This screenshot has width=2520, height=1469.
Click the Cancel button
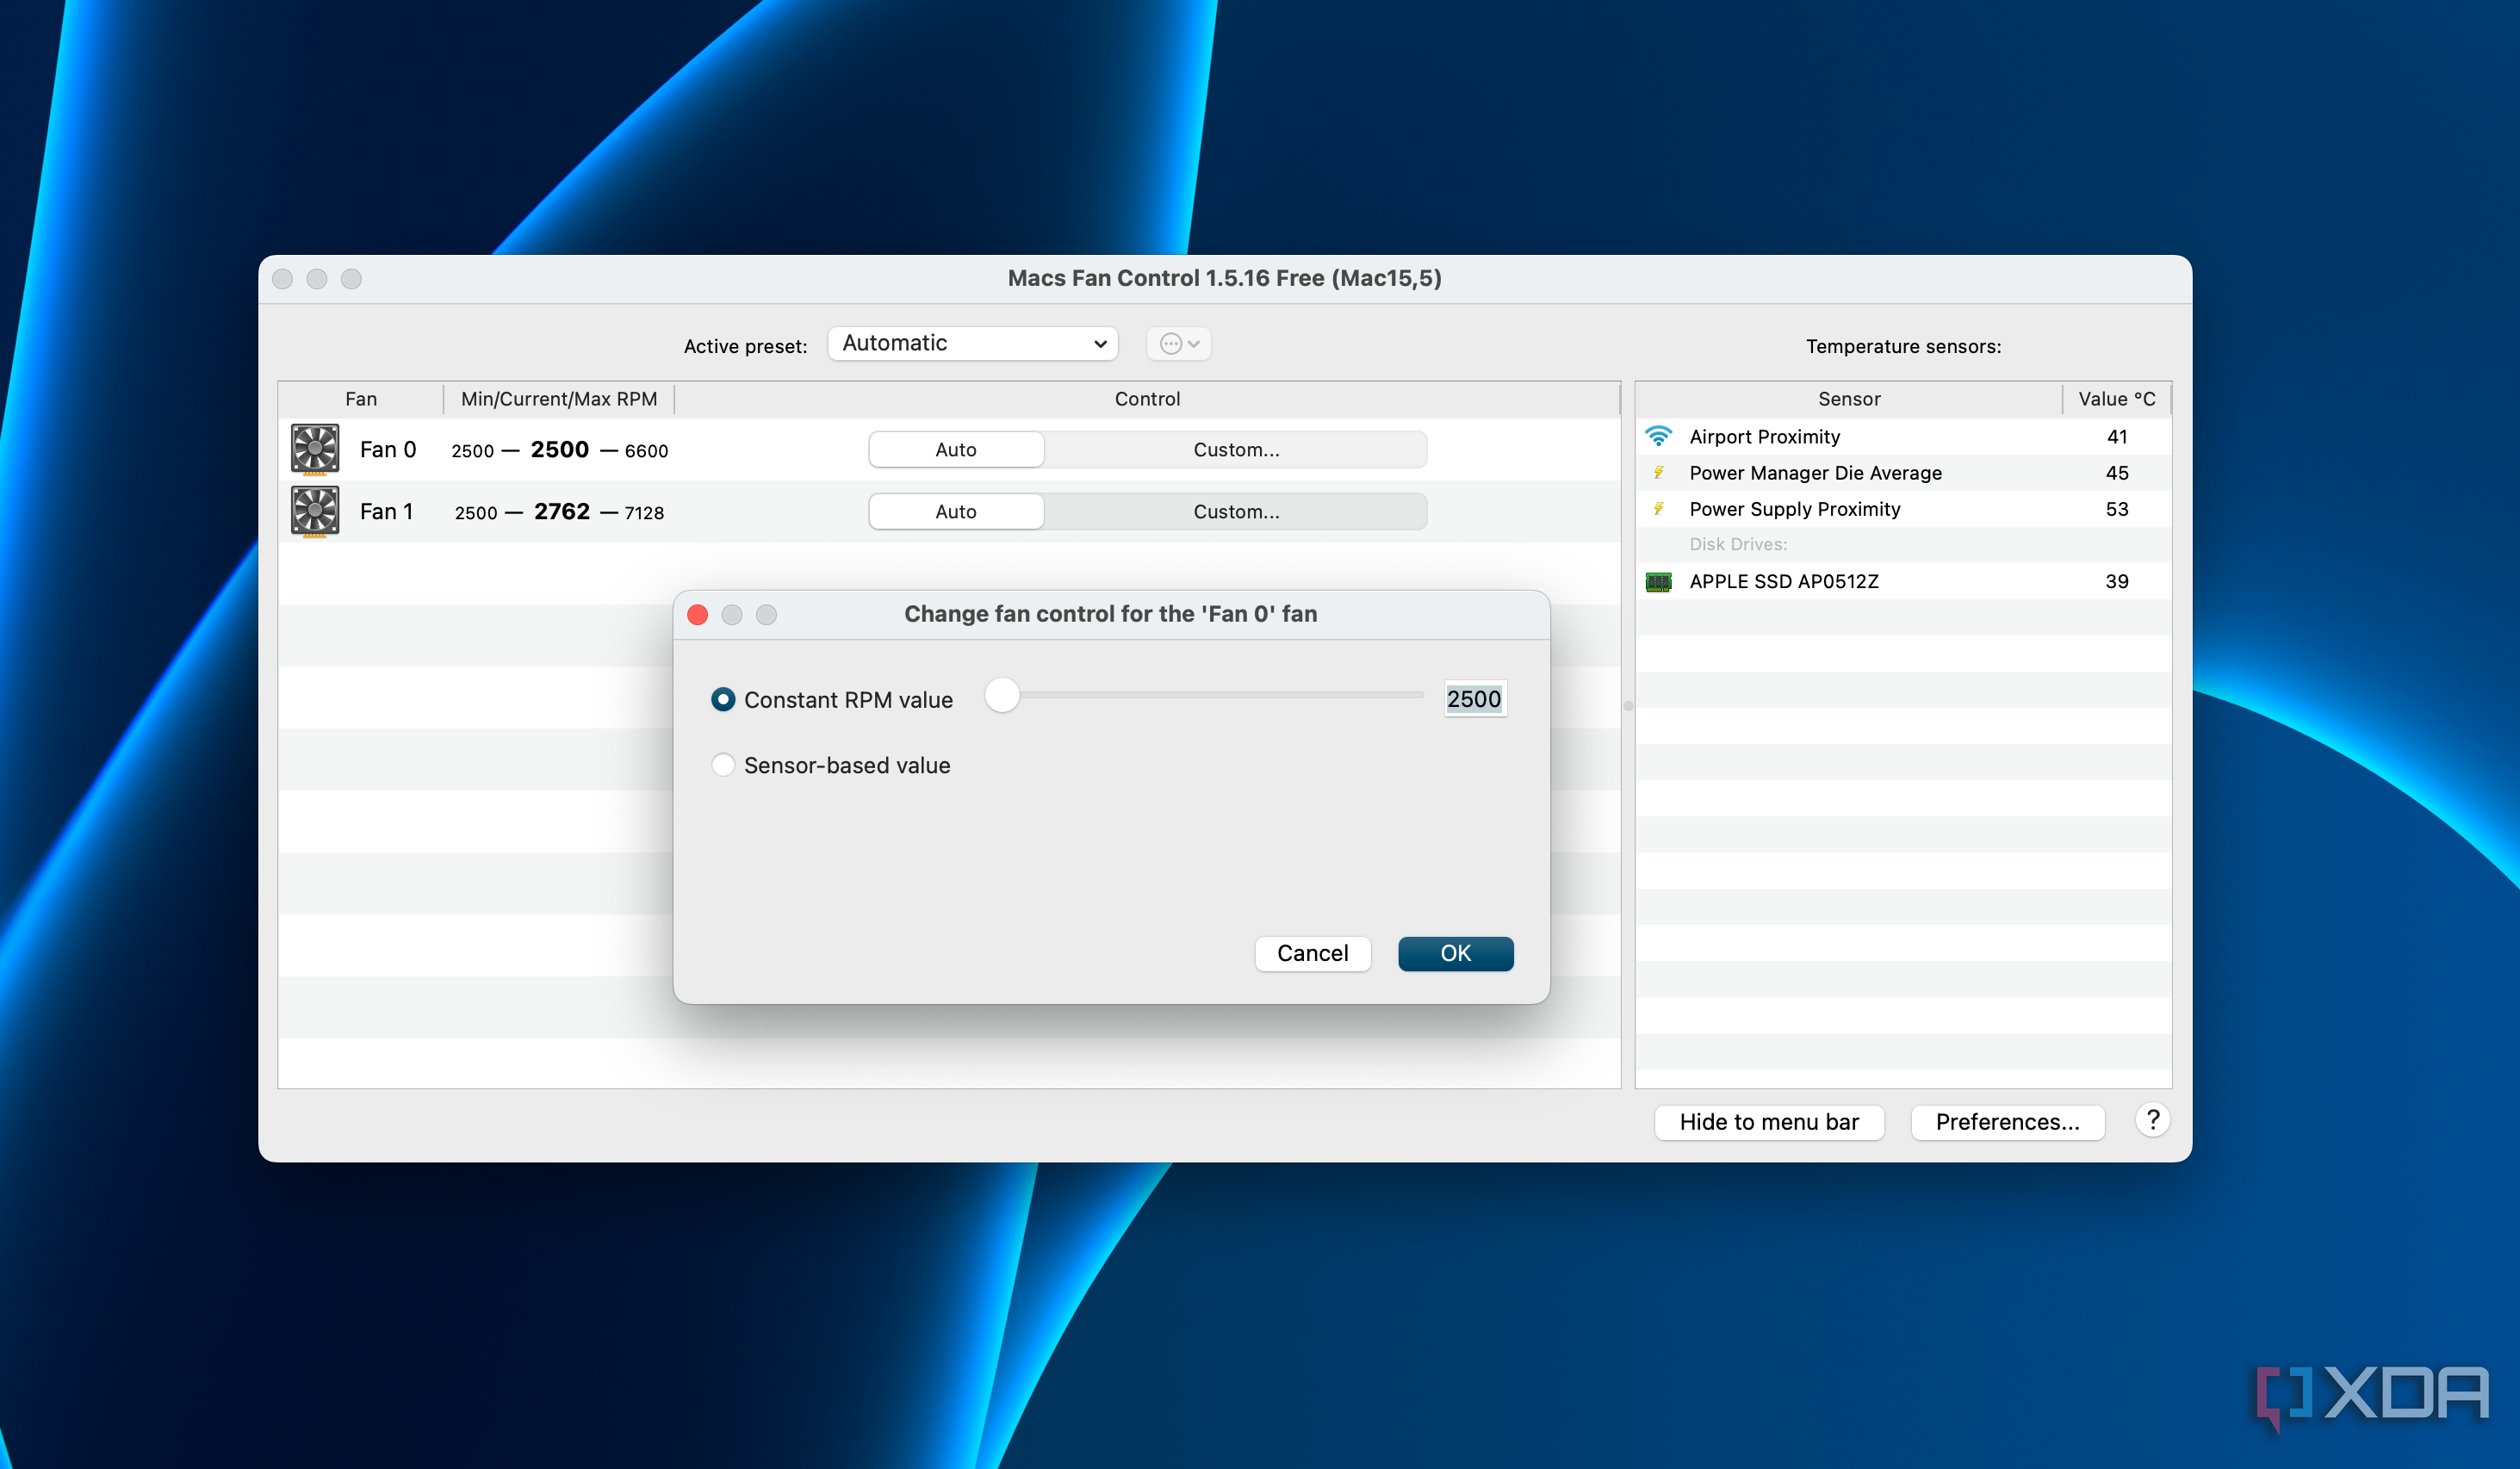(x=1312, y=953)
